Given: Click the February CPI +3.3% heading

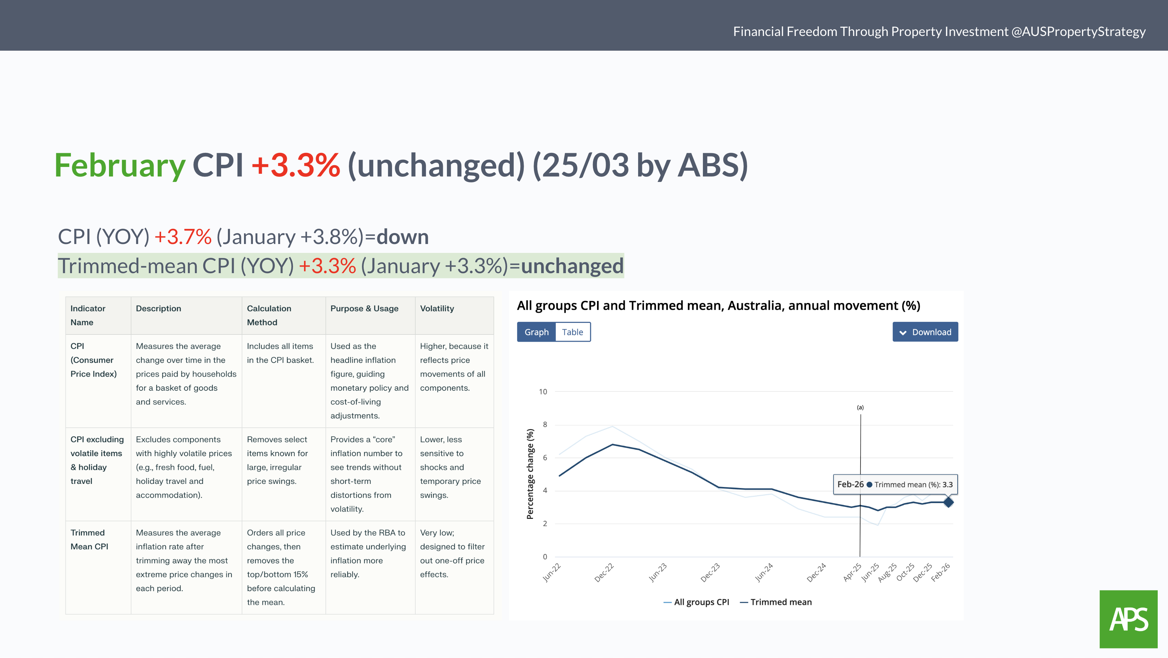Looking at the screenshot, I should click(401, 165).
